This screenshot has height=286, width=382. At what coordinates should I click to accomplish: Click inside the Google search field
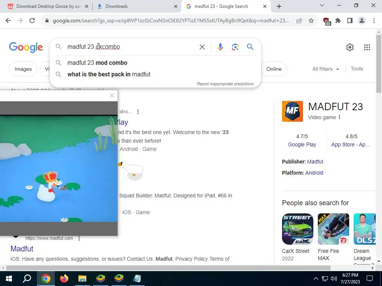pyautogui.click(x=132, y=47)
